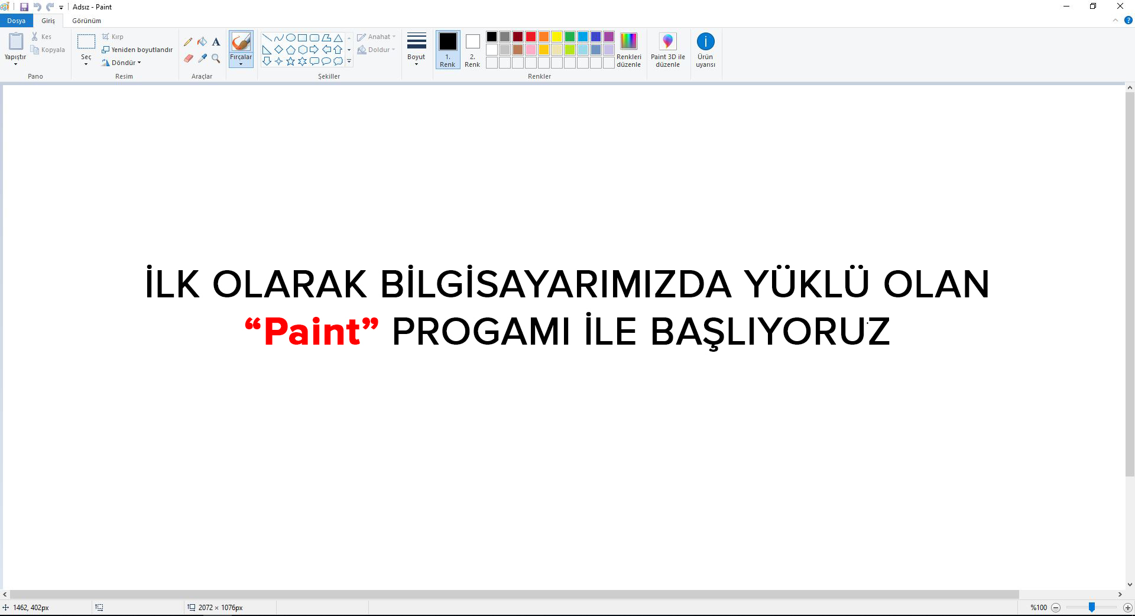Click Yeniden boyutlandır button
The height and width of the screenshot is (616, 1135).
tap(137, 50)
